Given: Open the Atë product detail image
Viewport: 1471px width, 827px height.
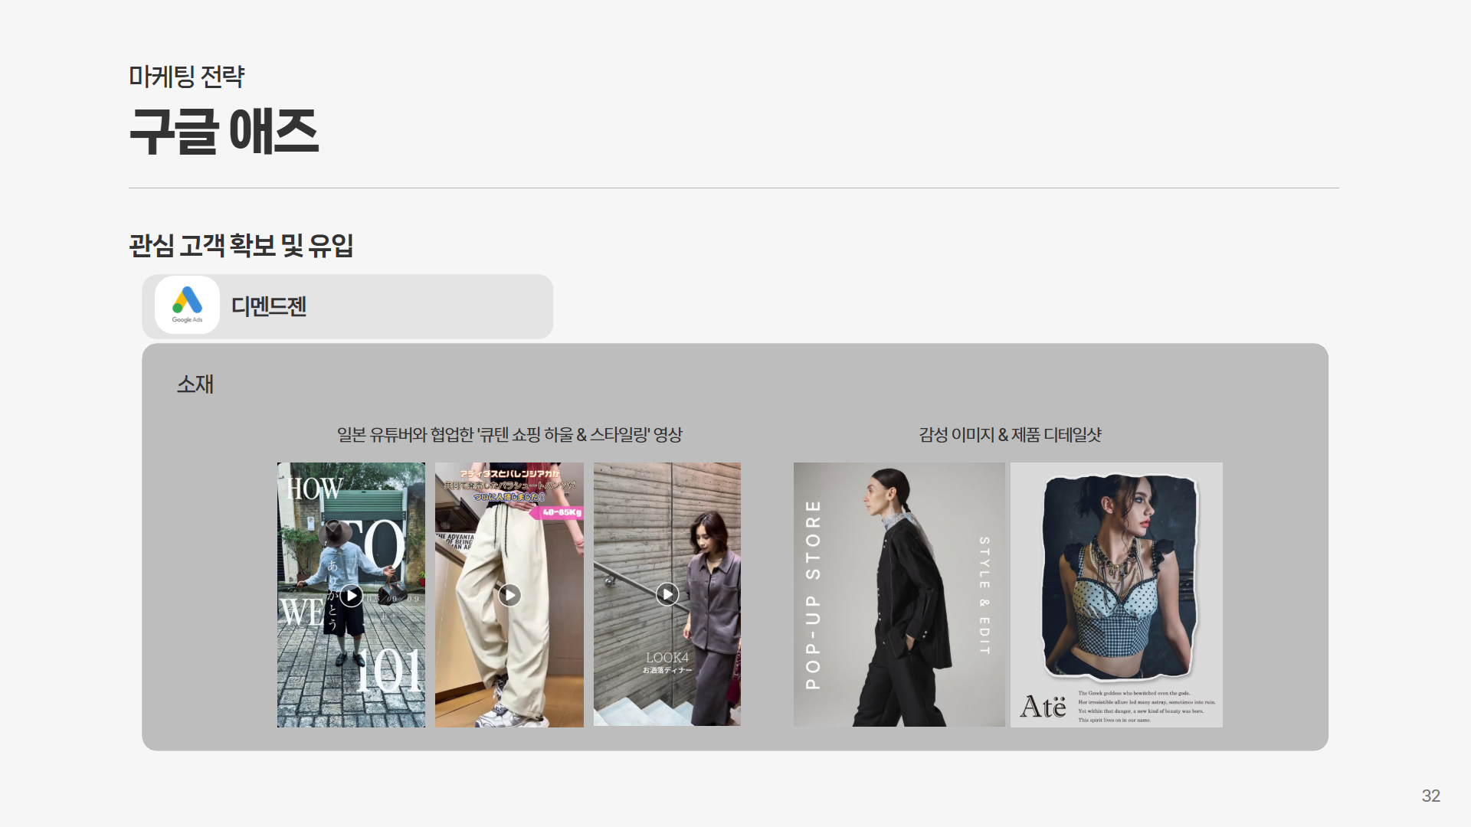Looking at the screenshot, I should tap(1116, 582).
